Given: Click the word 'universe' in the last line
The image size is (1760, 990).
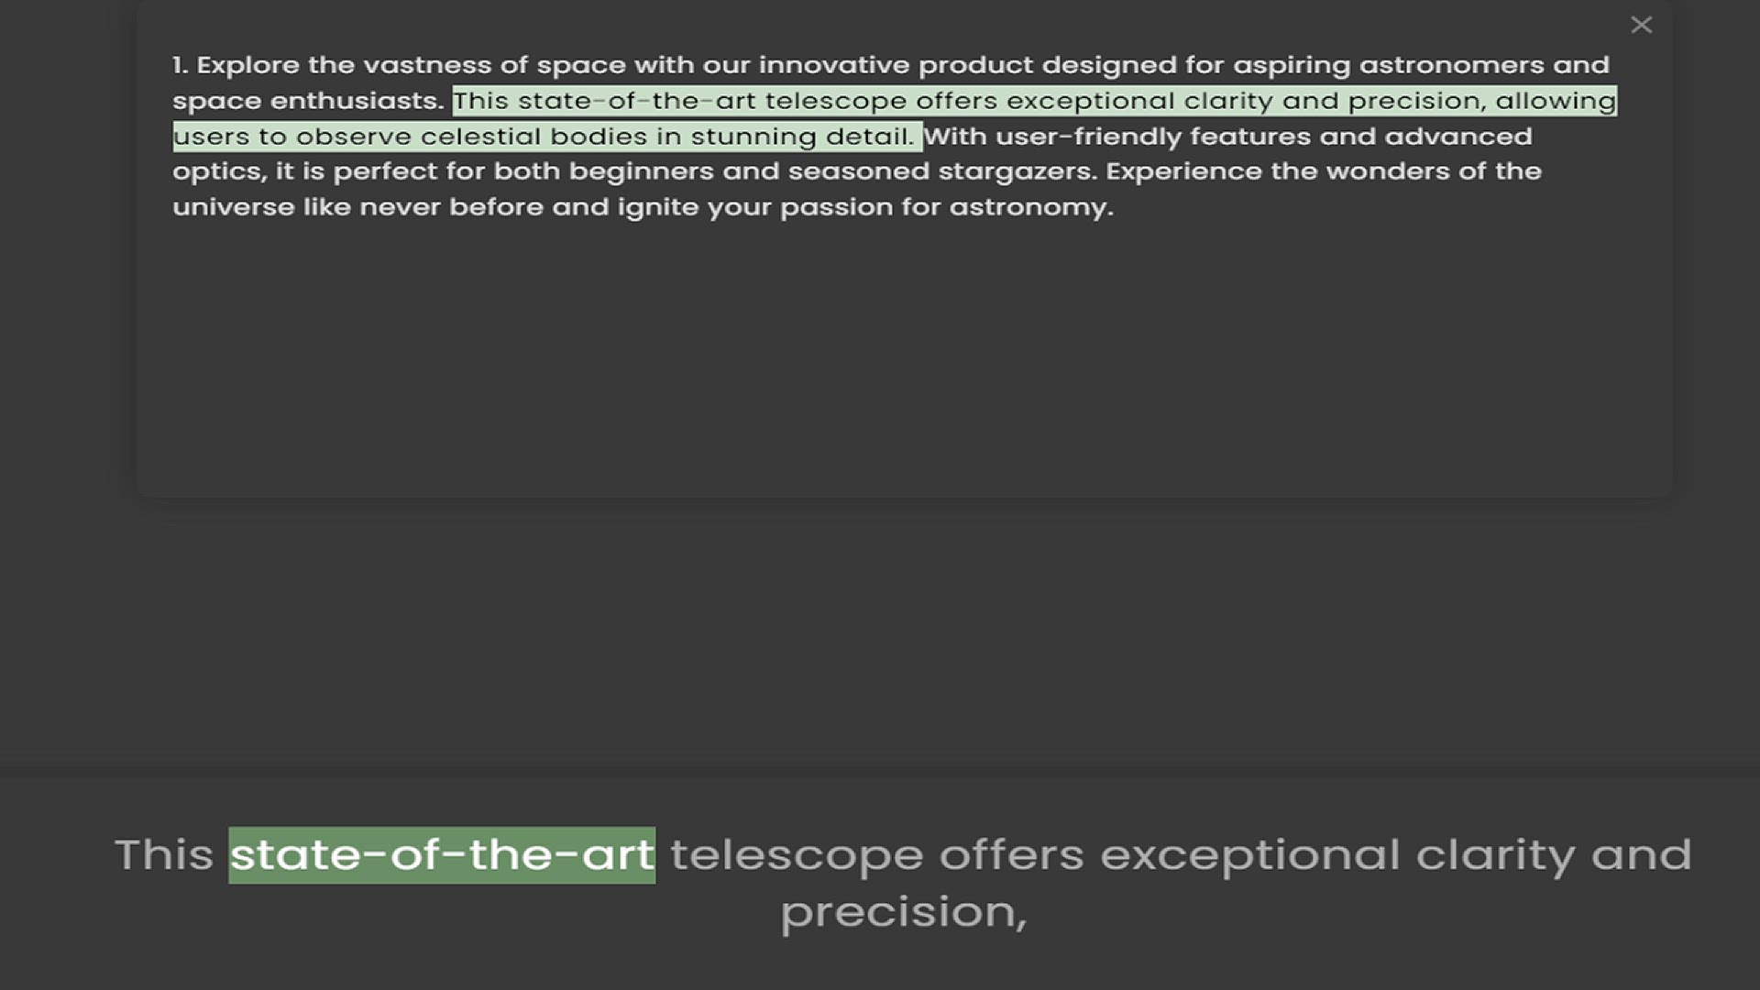Looking at the screenshot, I should point(233,207).
